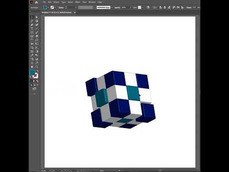Open the View menu
Image resolution: width=229 pixels, height=172 pixels.
84,2
